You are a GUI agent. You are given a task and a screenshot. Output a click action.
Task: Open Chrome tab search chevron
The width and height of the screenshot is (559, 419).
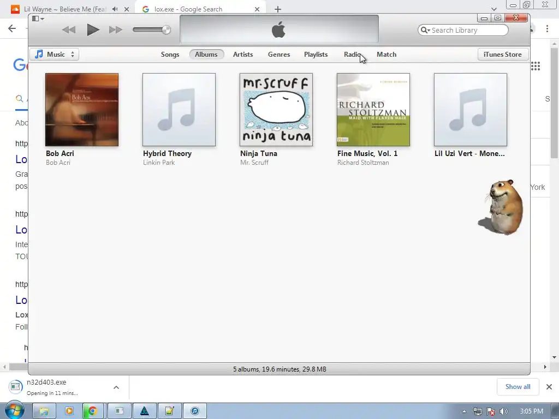(493, 9)
